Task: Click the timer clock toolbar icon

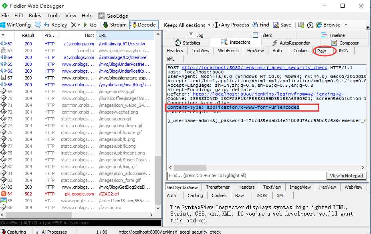Action: [x=310, y=25]
